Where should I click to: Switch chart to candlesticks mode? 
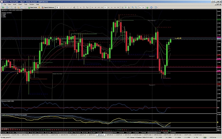point(126,7)
